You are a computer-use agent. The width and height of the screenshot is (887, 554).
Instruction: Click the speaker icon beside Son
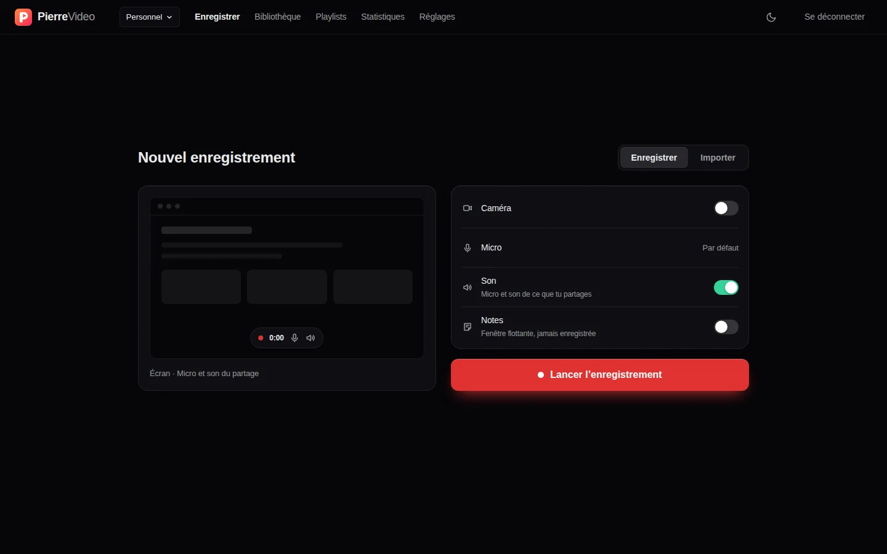pyautogui.click(x=468, y=287)
